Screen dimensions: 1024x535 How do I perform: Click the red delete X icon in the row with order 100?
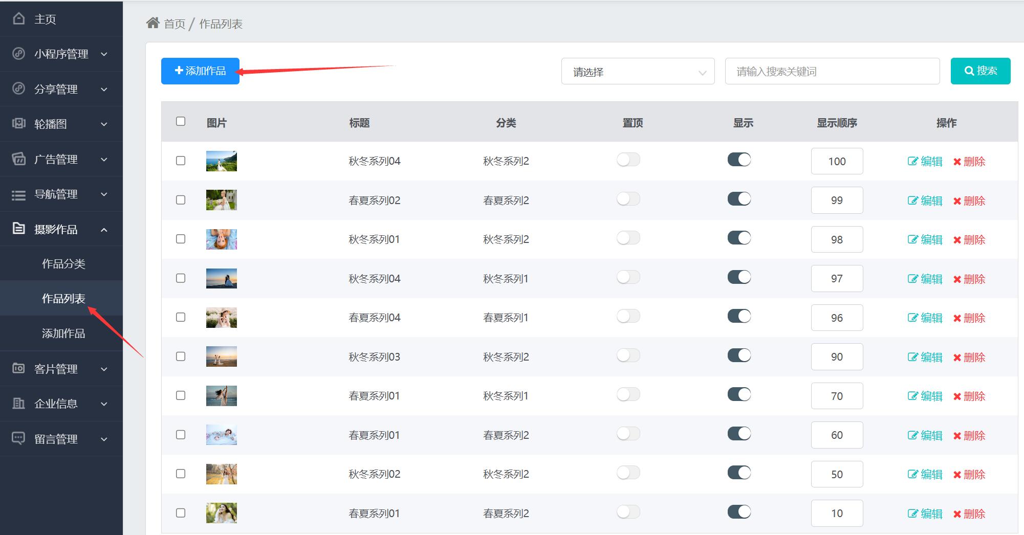(x=957, y=162)
